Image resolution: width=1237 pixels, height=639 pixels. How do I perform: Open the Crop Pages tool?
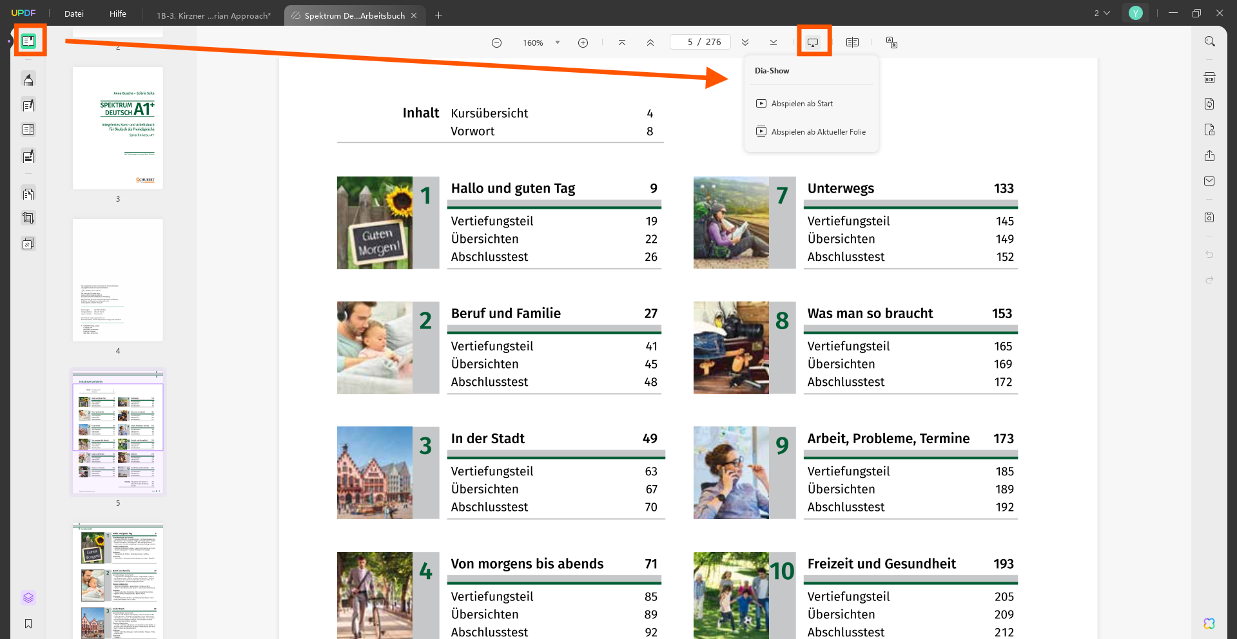(x=28, y=218)
